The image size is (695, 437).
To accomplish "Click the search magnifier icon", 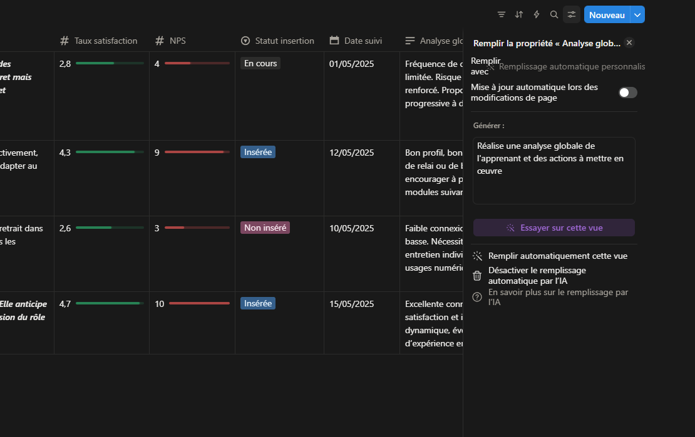I will click(x=554, y=14).
